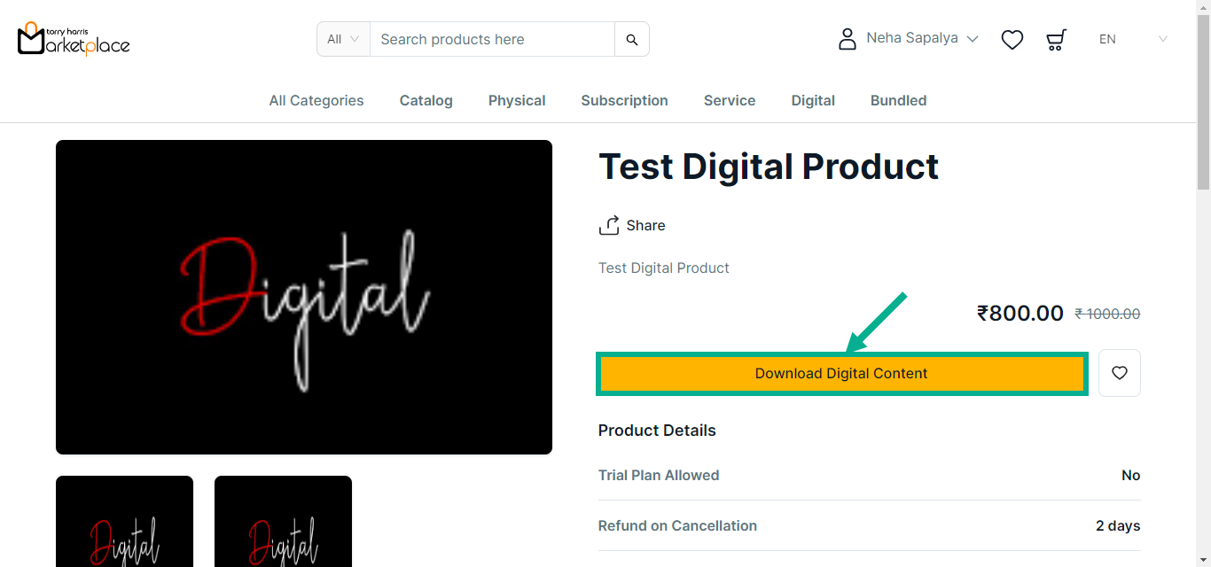Image resolution: width=1211 pixels, height=567 pixels.
Task: Click the Share icon below product title
Action: [609, 226]
